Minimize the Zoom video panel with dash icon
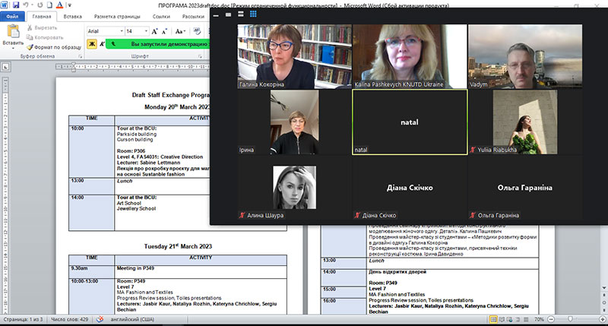Viewport: 608px width, 326px height. click(x=216, y=14)
